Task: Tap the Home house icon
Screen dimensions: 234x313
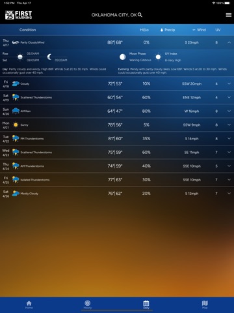Action: point(29,303)
